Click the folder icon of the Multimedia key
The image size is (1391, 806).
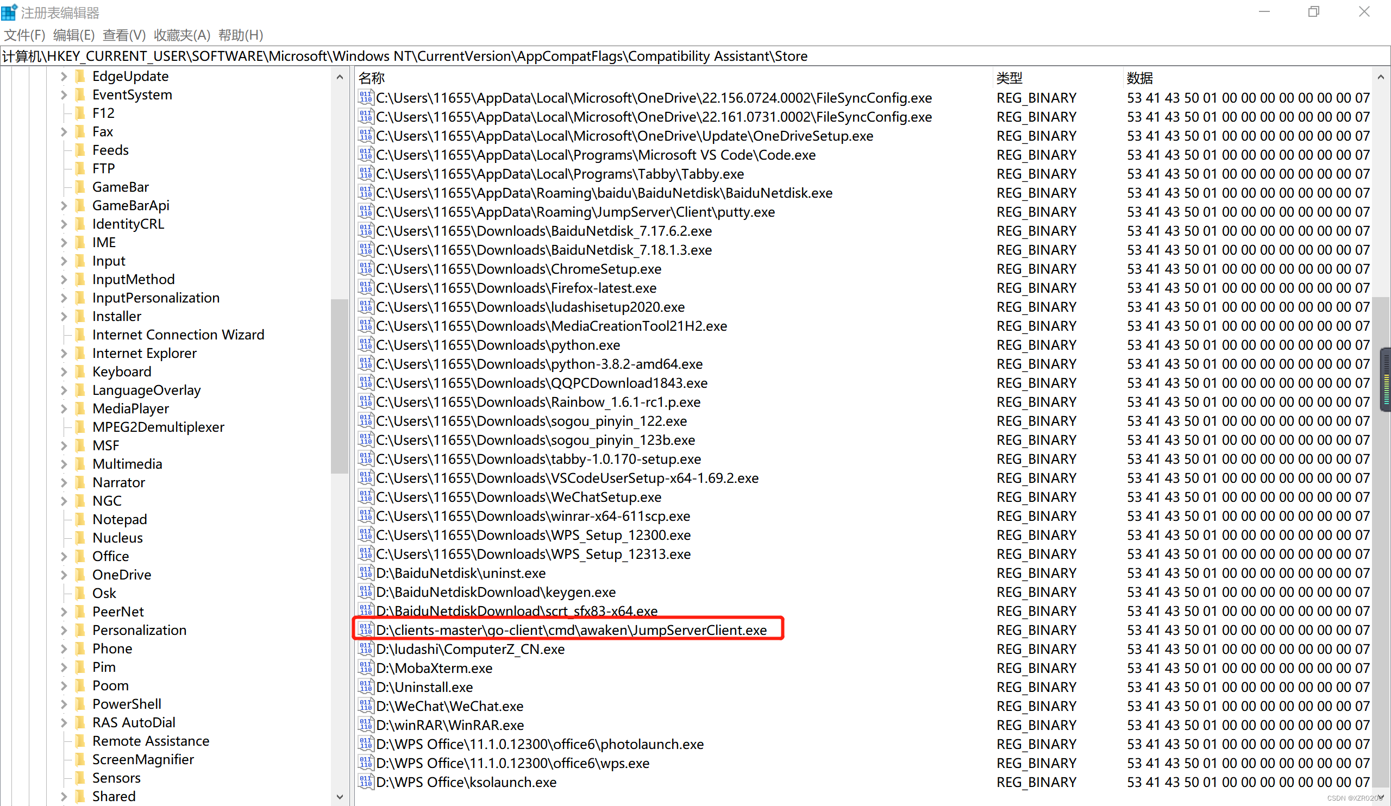pyautogui.click(x=80, y=464)
